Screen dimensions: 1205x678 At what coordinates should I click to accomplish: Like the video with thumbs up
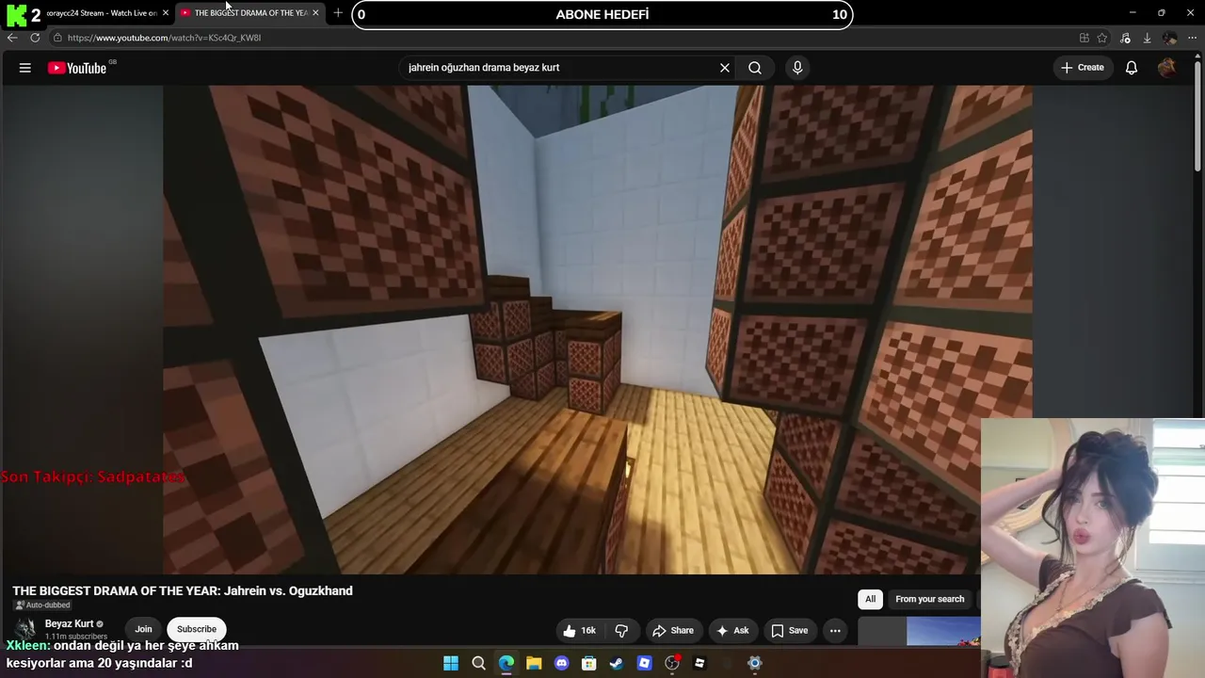click(580, 631)
